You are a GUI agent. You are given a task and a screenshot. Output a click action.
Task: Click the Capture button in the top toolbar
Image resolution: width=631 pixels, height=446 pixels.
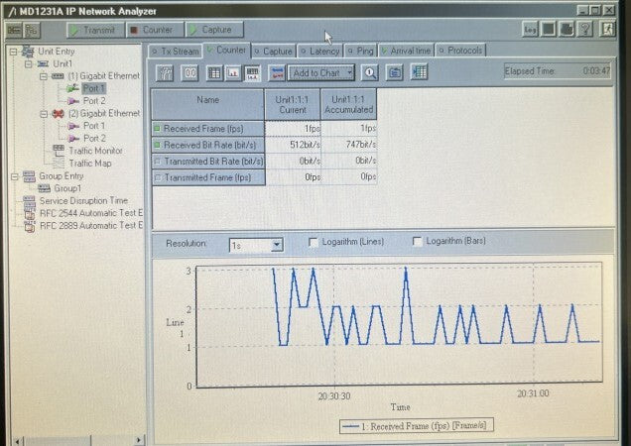coord(214,30)
